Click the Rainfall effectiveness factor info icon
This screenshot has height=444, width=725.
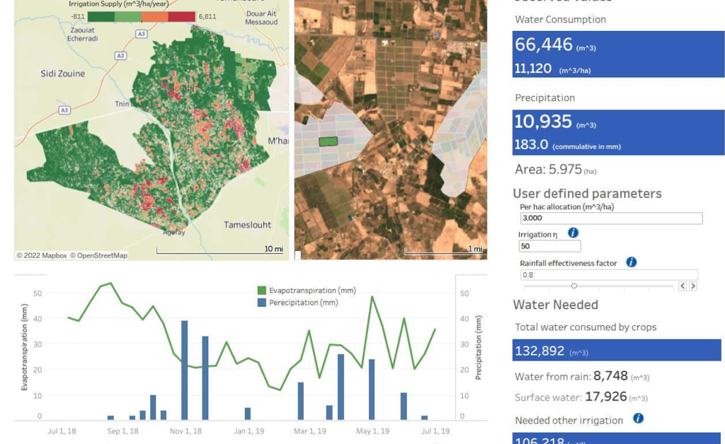631,262
